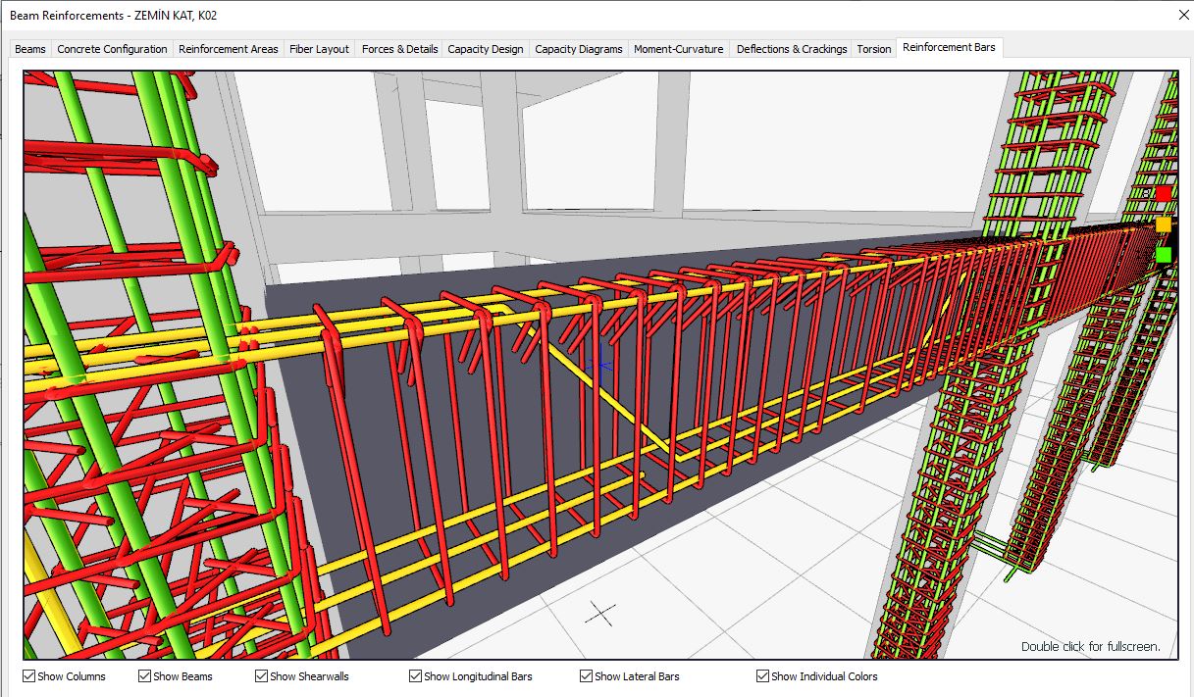
Task: Open Forces & Details tab
Action: [x=398, y=48]
